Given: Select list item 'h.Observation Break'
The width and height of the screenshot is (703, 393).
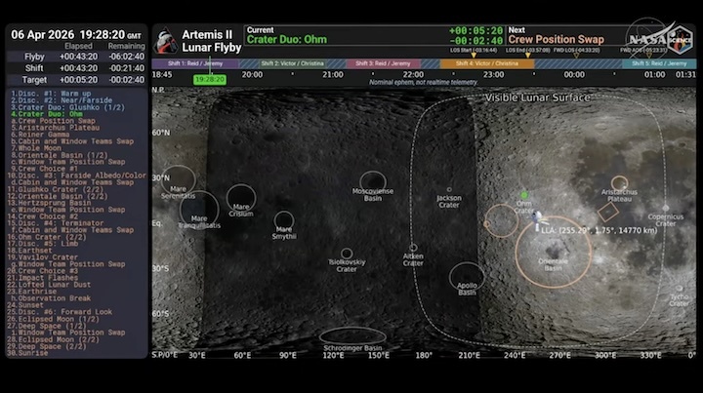Looking at the screenshot, I should click(51, 298).
